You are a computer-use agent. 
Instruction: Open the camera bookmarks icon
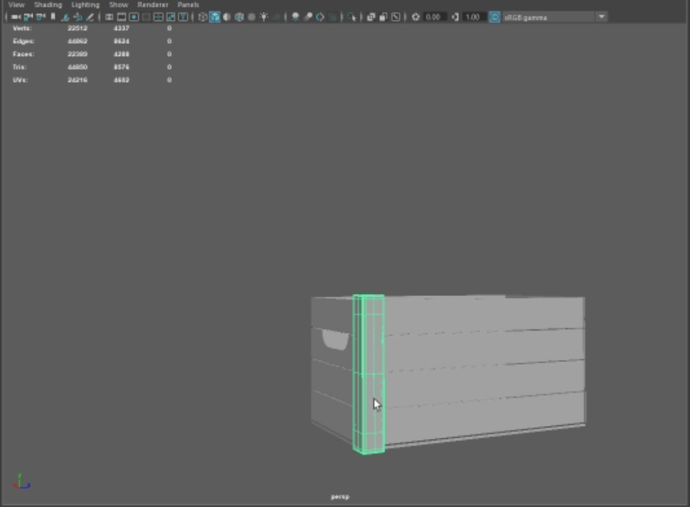[x=52, y=17]
